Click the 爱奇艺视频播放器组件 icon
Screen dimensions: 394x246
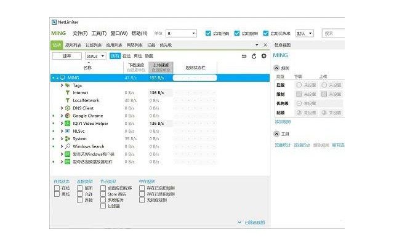67,162
